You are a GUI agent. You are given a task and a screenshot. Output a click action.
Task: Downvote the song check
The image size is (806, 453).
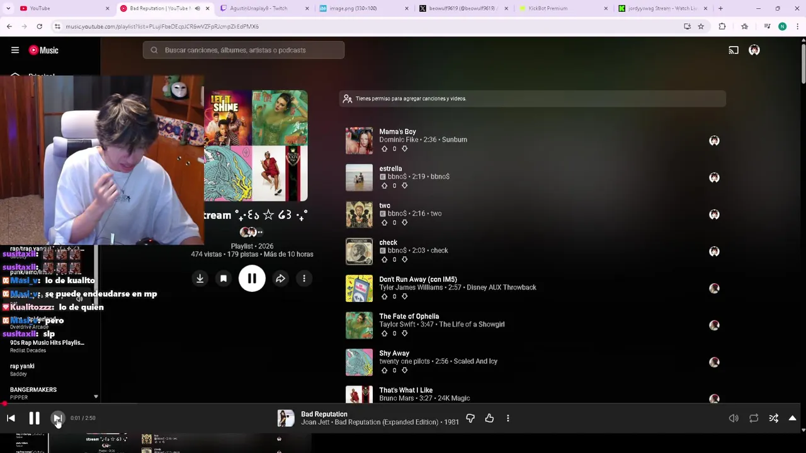coord(404,260)
